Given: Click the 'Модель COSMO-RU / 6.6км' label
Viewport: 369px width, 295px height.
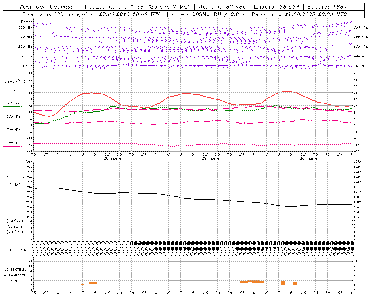Looking at the screenshot, I should coord(207,14).
